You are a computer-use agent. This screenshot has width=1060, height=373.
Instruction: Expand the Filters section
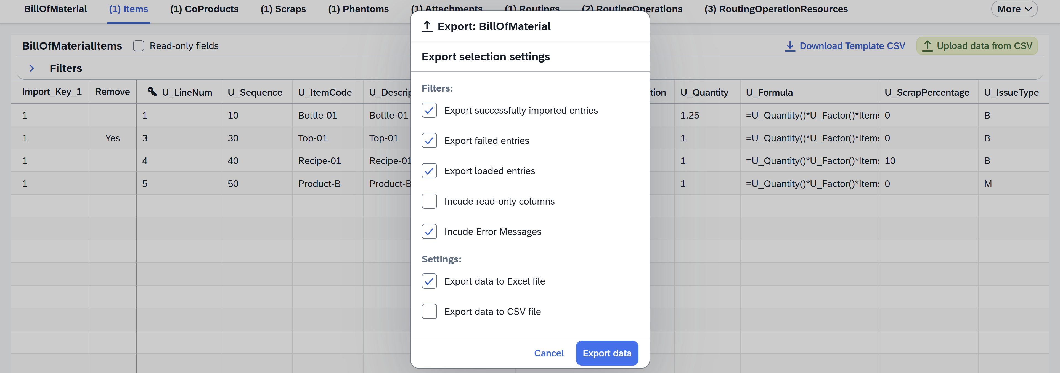coord(32,68)
